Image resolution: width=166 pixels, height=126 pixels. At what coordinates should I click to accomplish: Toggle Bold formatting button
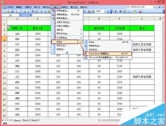tap(116, 11)
